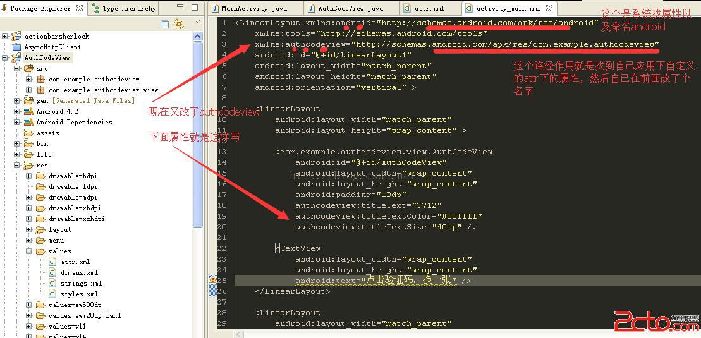Expand the actionbarsherlock project
Screen dimensions: 701x338
[4, 36]
